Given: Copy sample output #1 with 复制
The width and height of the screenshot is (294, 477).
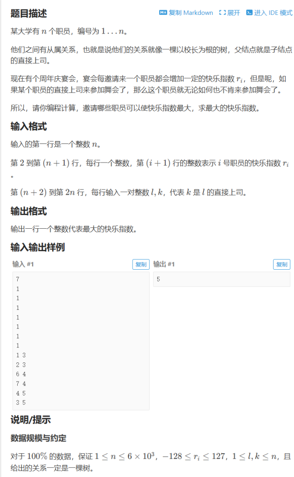Looking at the screenshot, I should click(281, 265).
